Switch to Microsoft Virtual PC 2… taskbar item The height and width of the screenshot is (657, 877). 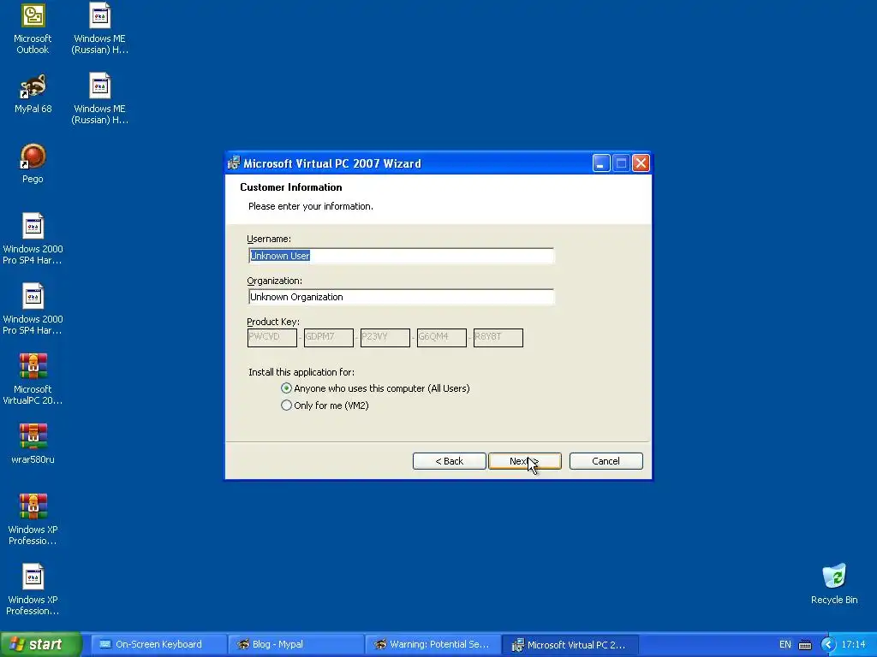tap(570, 645)
